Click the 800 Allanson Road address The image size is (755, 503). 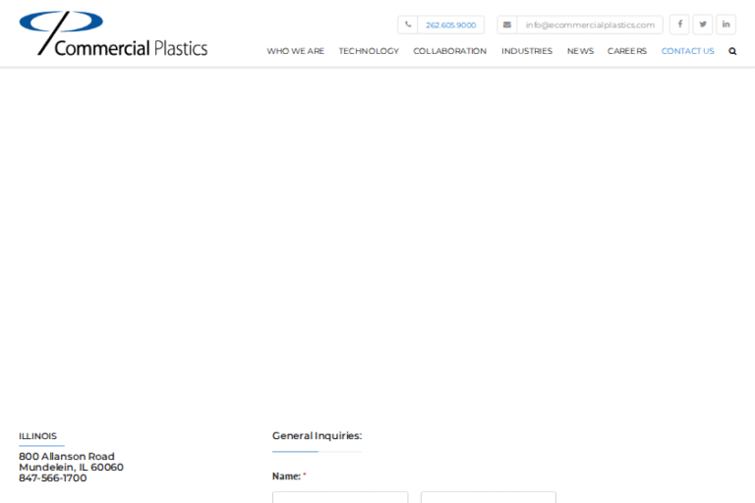pyautogui.click(x=67, y=457)
